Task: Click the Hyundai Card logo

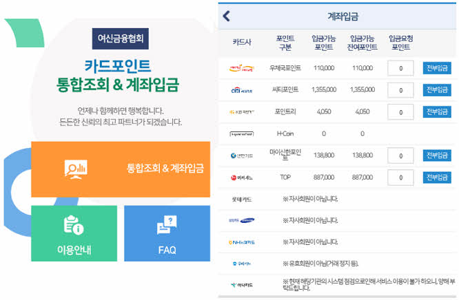Action: (x=241, y=134)
